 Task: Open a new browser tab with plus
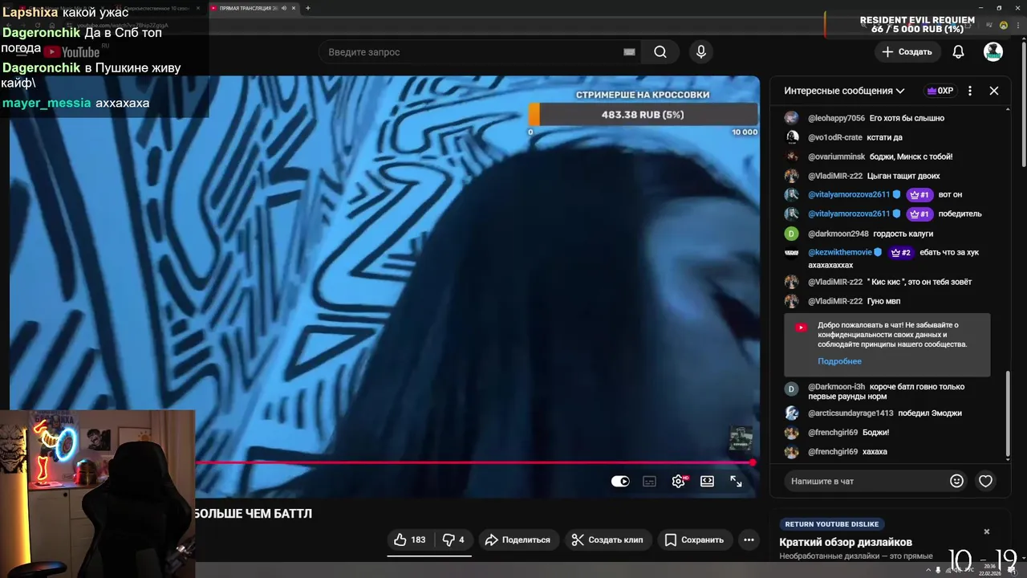(x=307, y=8)
